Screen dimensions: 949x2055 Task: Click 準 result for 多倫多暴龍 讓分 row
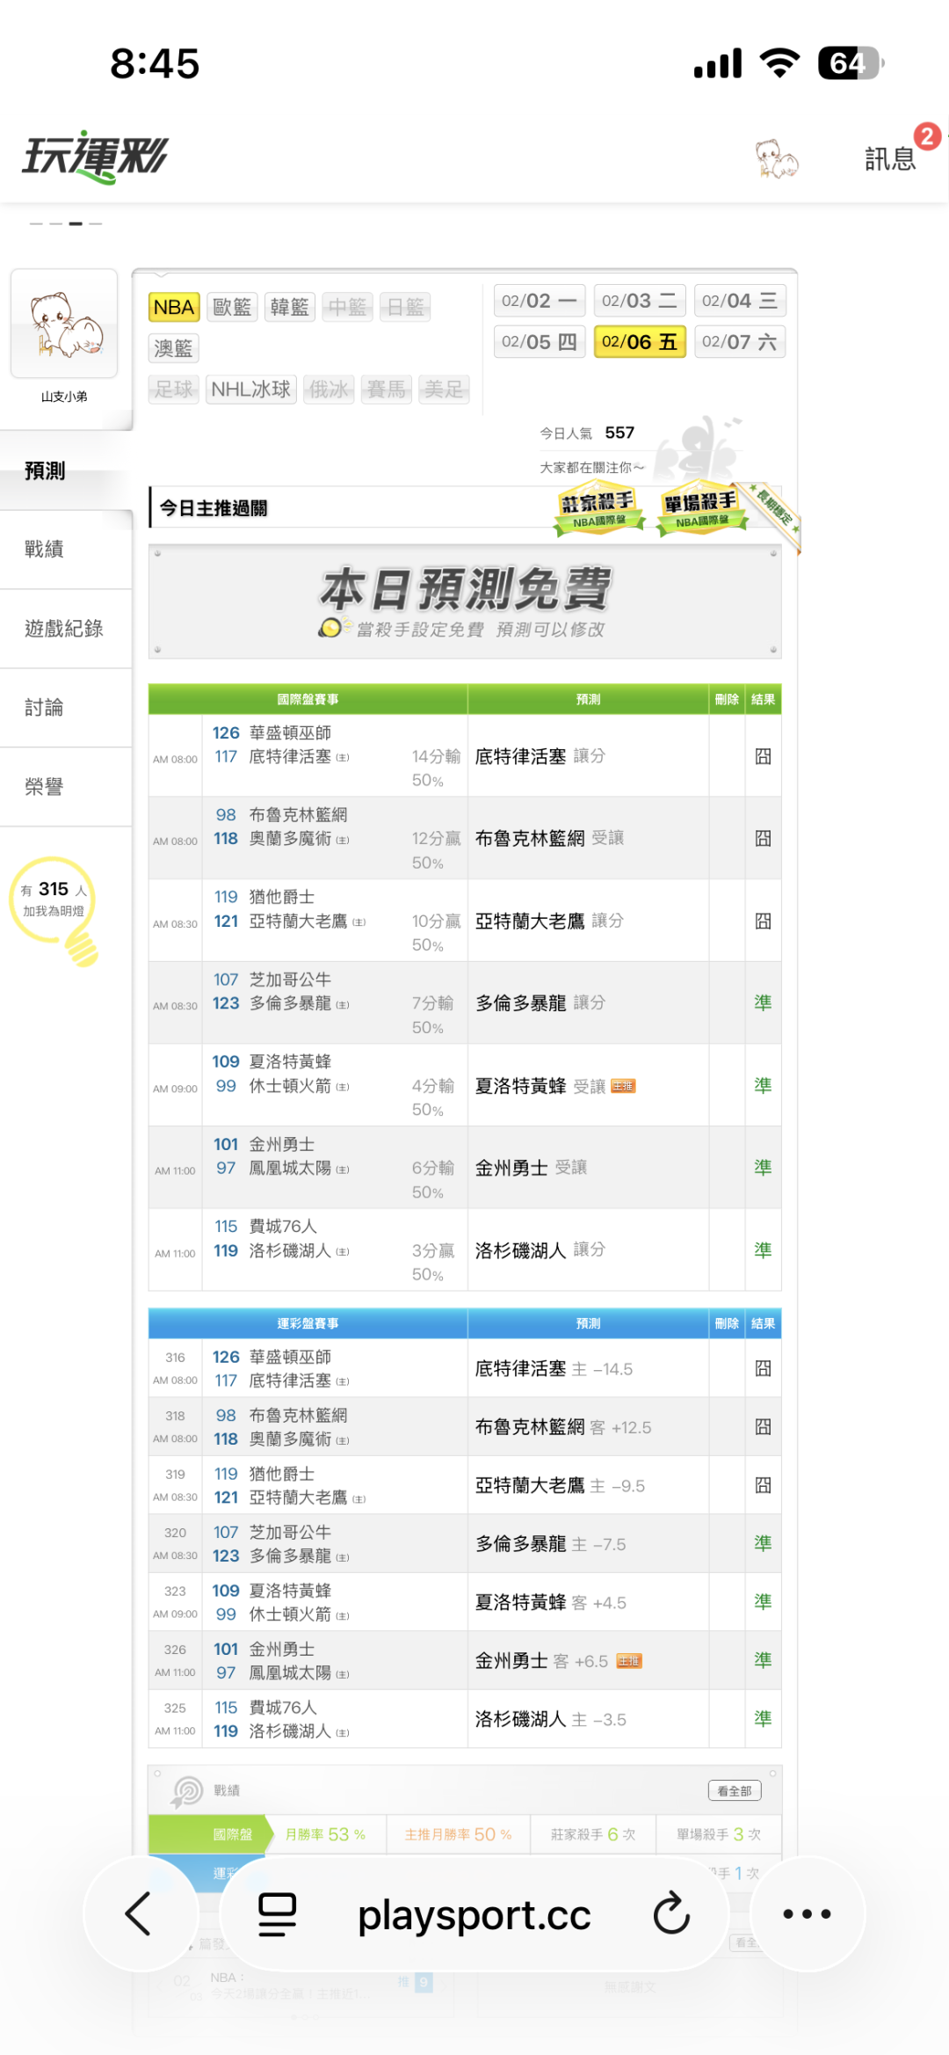(x=763, y=1002)
